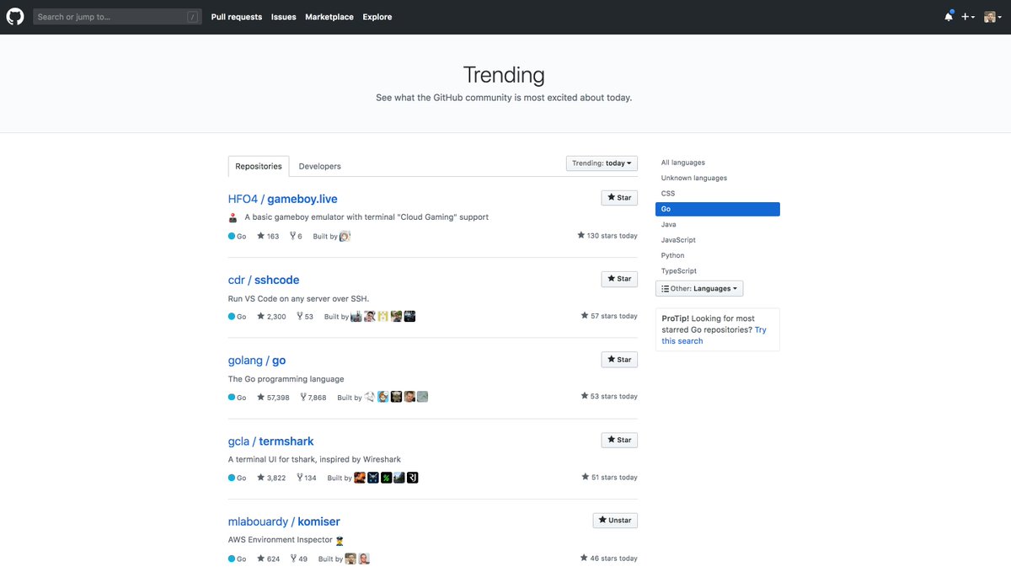
Task: Open the plus create-new menu
Action: (x=968, y=17)
